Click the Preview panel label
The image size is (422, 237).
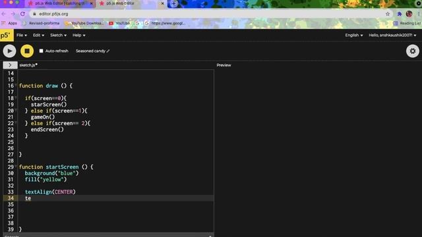[x=224, y=65]
